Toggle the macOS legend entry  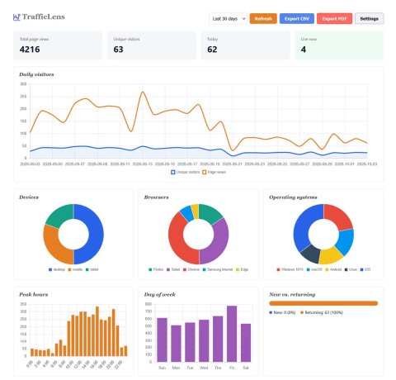coord(314,269)
